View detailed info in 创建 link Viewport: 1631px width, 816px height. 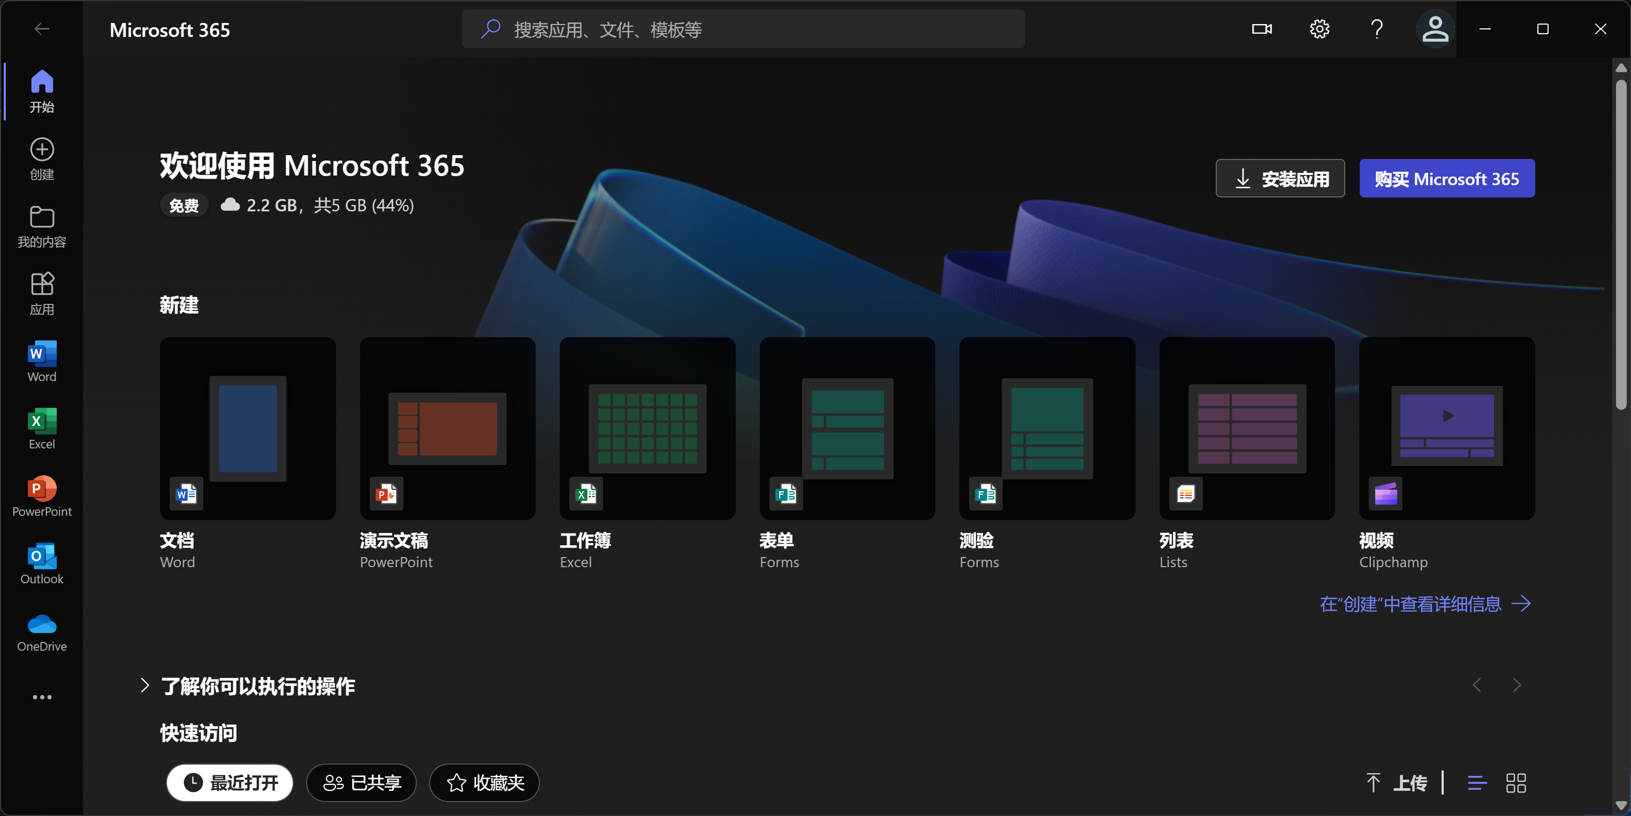point(1427,604)
